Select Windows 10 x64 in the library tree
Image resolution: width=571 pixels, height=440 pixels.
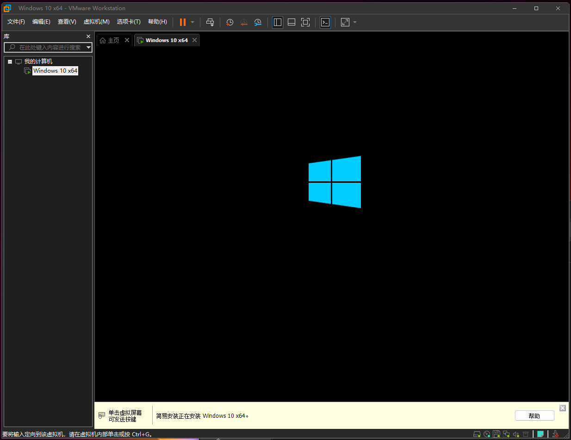(55, 71)
